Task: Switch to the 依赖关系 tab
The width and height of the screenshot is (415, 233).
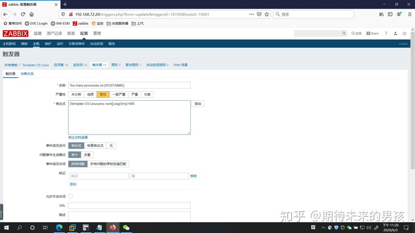Action: [27, 74]
